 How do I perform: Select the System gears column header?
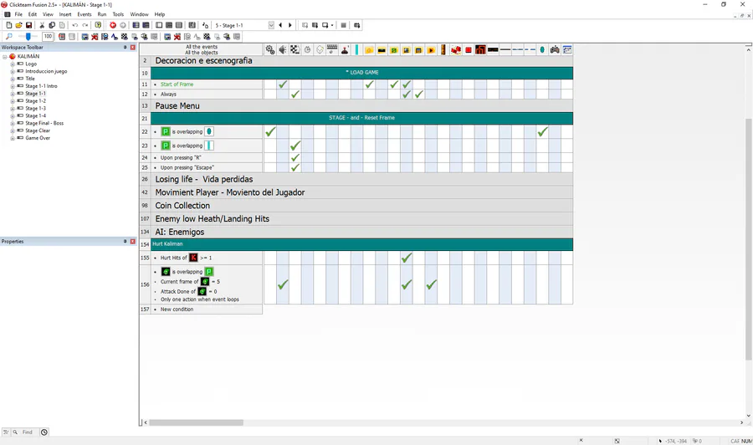pyautogui.click(x=270, y=49)
